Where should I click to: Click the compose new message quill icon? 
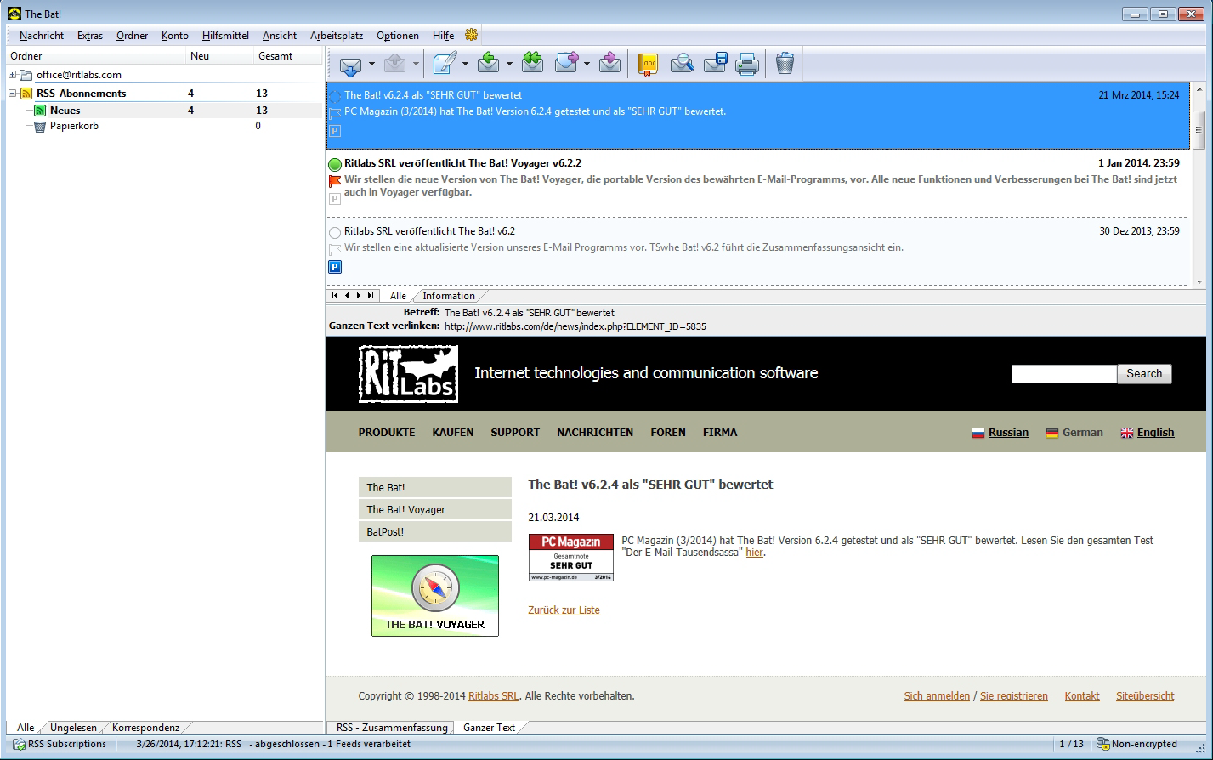(x=444, y=65)
